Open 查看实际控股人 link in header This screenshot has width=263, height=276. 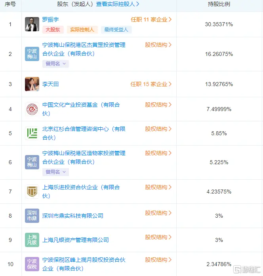pos(118,4)
